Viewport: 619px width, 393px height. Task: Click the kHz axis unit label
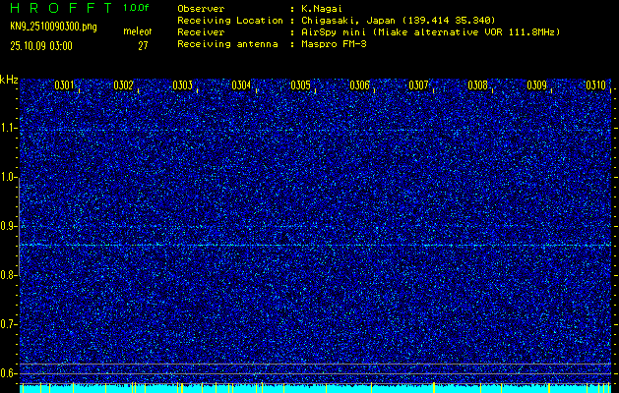click(9, 79)
